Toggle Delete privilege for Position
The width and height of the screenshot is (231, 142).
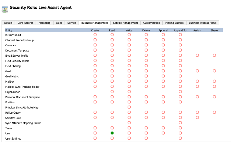pyautogui.click(x=146, y=102)
